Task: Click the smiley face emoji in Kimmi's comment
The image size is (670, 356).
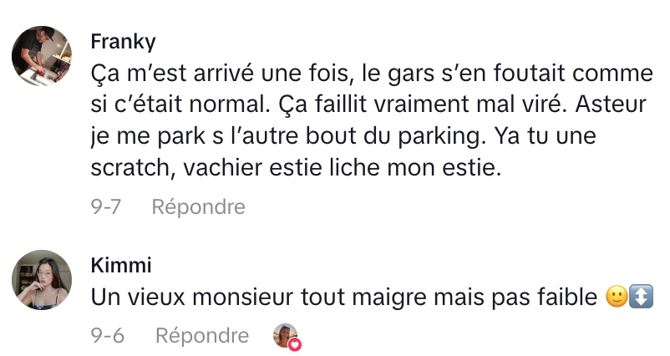Action: pos(616,297)
